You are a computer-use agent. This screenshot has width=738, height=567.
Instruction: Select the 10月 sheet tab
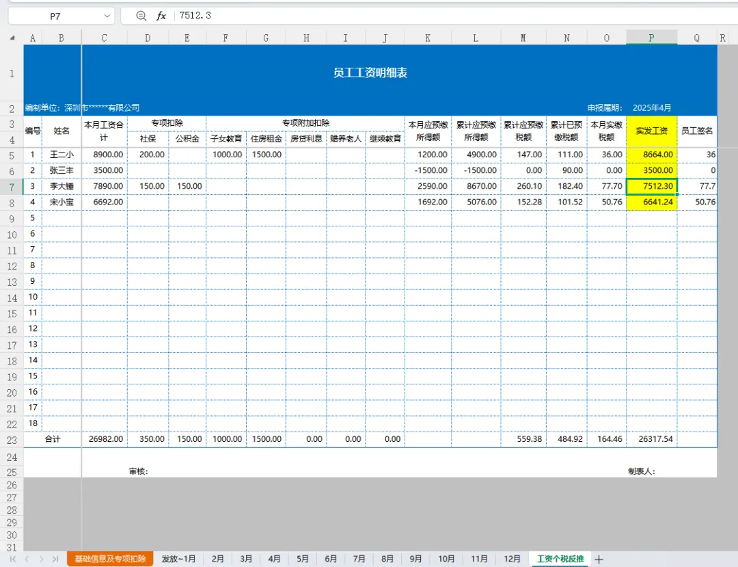tap(446, 559)
